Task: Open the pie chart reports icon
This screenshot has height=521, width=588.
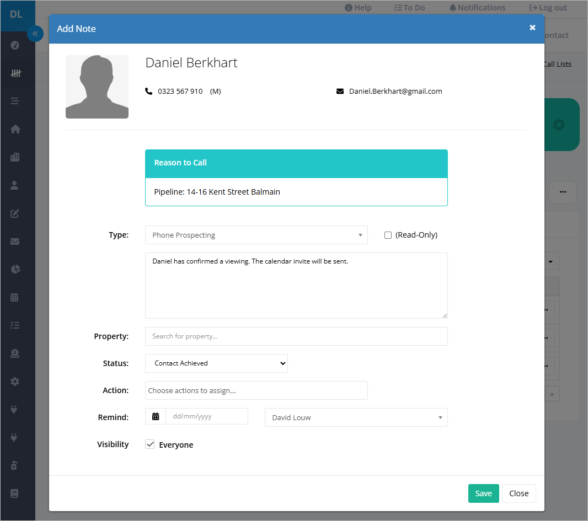Action: (15, 269)
